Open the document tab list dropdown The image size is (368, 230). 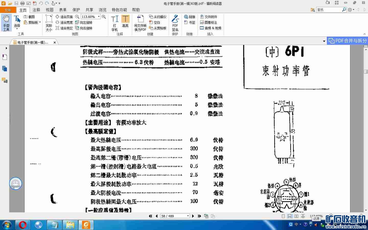click(324, 41)
